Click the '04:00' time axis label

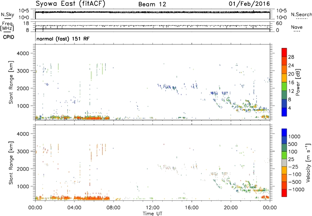74,208
